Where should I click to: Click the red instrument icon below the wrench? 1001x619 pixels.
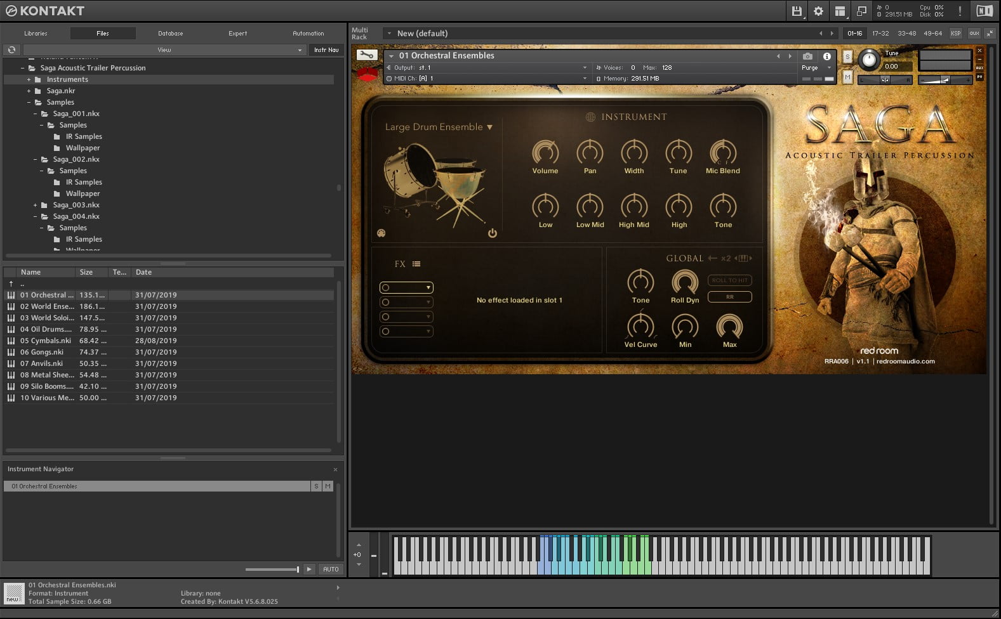[x=367, y=74]
